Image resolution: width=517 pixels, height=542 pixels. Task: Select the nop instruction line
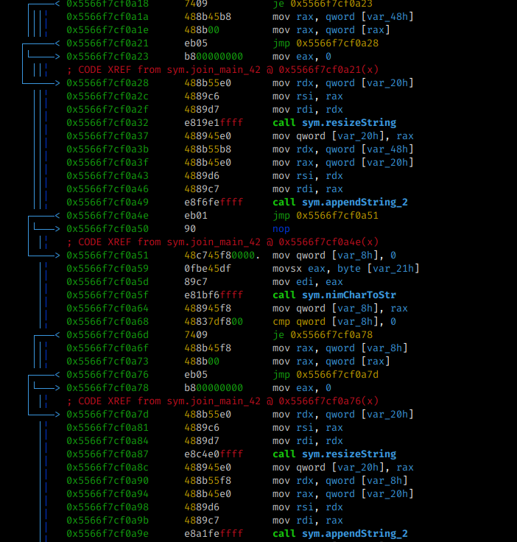(x=281, y=229)
